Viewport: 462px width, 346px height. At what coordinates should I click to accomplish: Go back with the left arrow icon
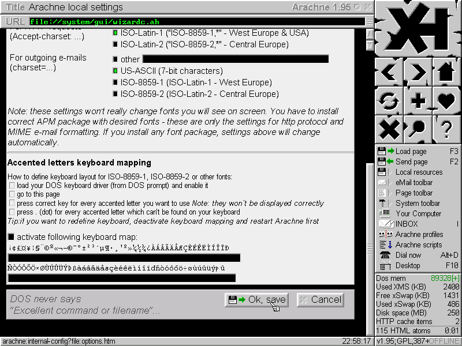[389, 72]
